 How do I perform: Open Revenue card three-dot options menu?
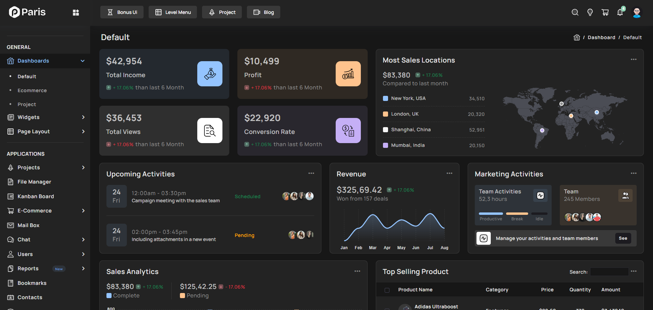[449, 173]
